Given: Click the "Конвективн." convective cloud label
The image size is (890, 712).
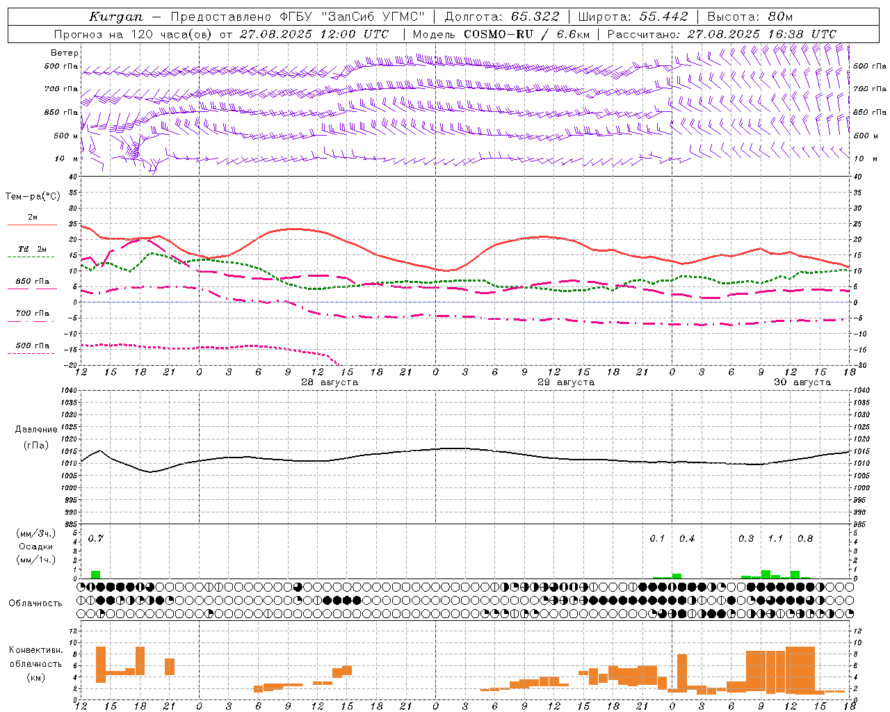Looking at the screenshot, I should 36,650.
